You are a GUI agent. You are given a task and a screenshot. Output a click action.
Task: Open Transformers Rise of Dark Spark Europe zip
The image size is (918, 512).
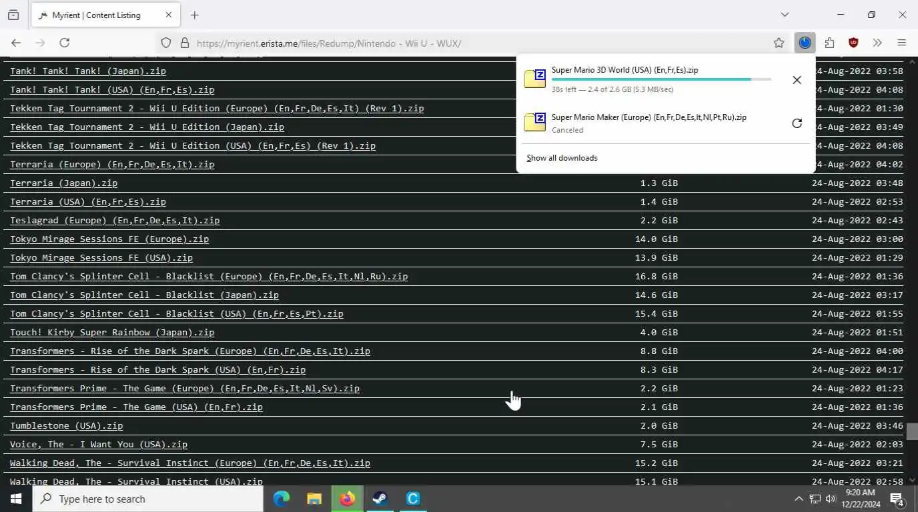pos(190,351)
